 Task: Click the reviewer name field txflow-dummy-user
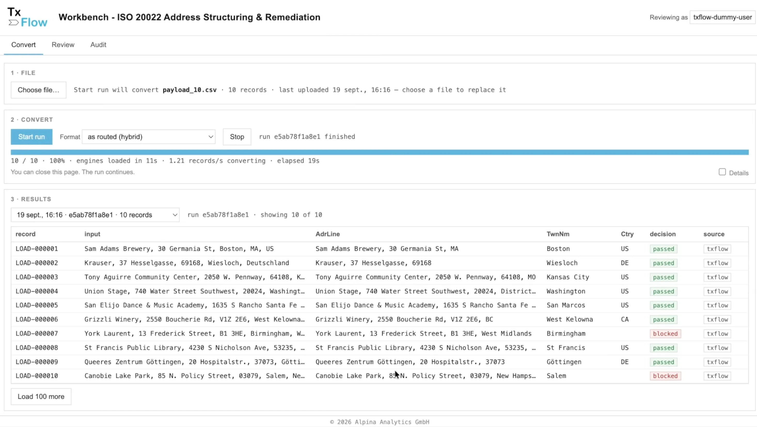point(723,17)
